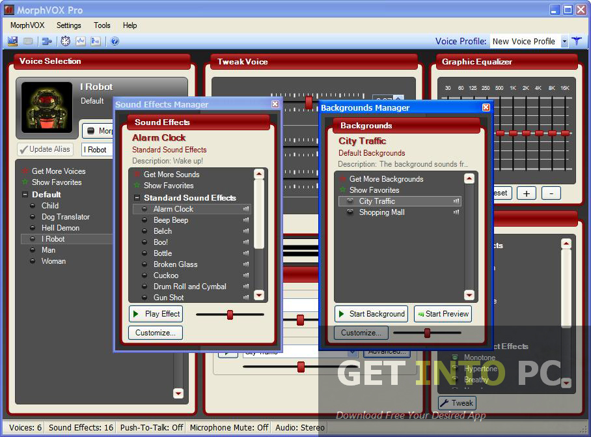Click Show Favorites in the Backgrounds list
The image size is (591, 437).
point(374,190)
